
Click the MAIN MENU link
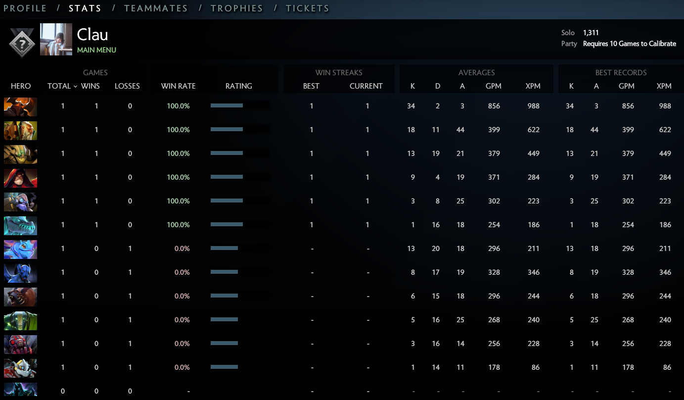tap(96, 50)
